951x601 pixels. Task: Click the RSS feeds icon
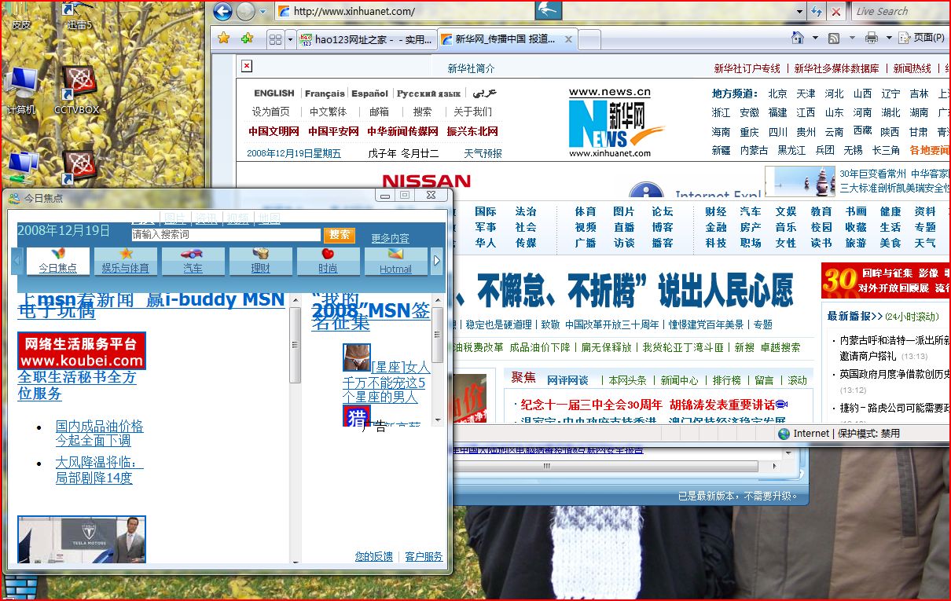click(x=835, y=38)
